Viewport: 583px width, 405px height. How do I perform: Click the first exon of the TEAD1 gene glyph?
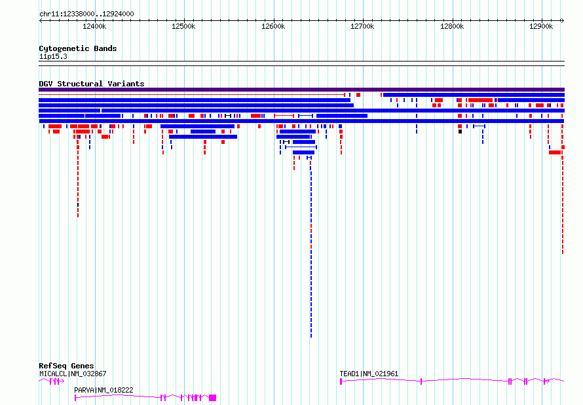(341, 381)
